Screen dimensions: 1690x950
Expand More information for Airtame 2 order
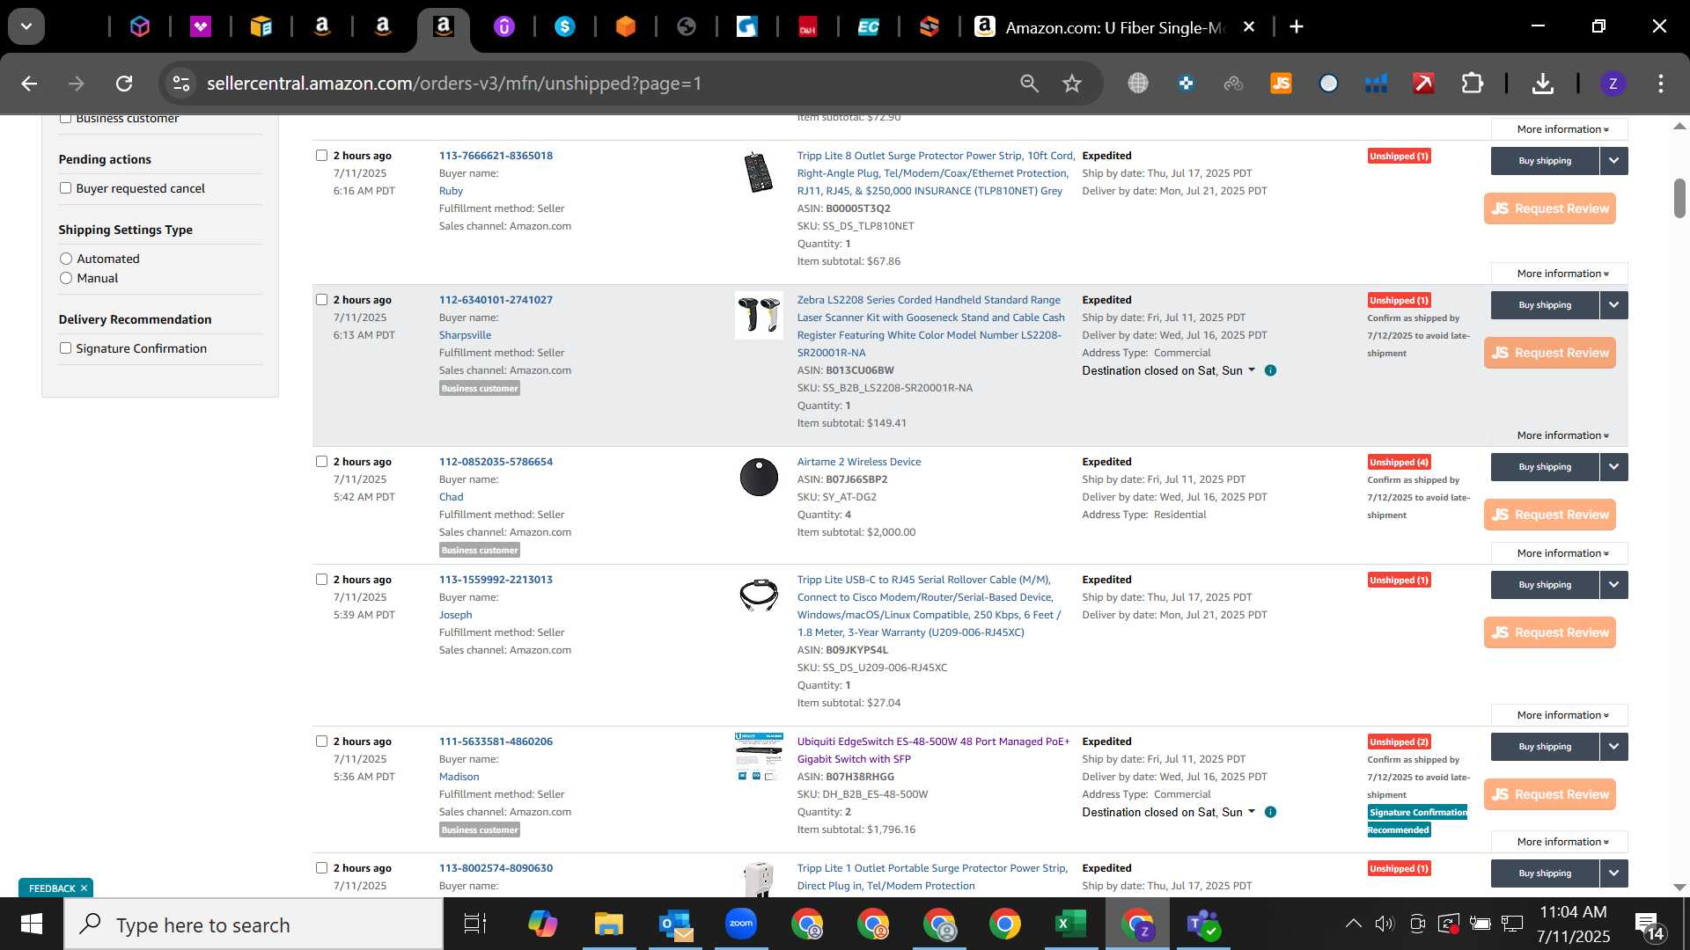(x=1560, y=553)
